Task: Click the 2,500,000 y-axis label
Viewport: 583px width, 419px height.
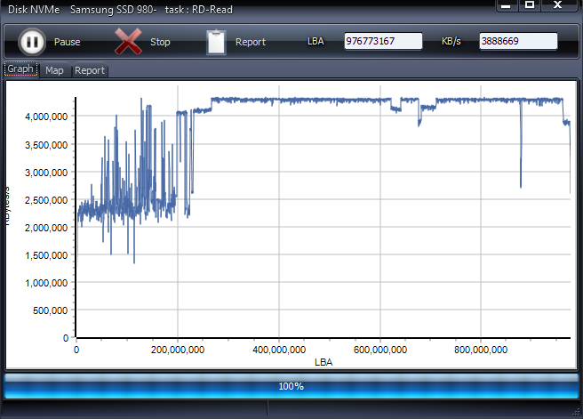Action: coord(46,200)
